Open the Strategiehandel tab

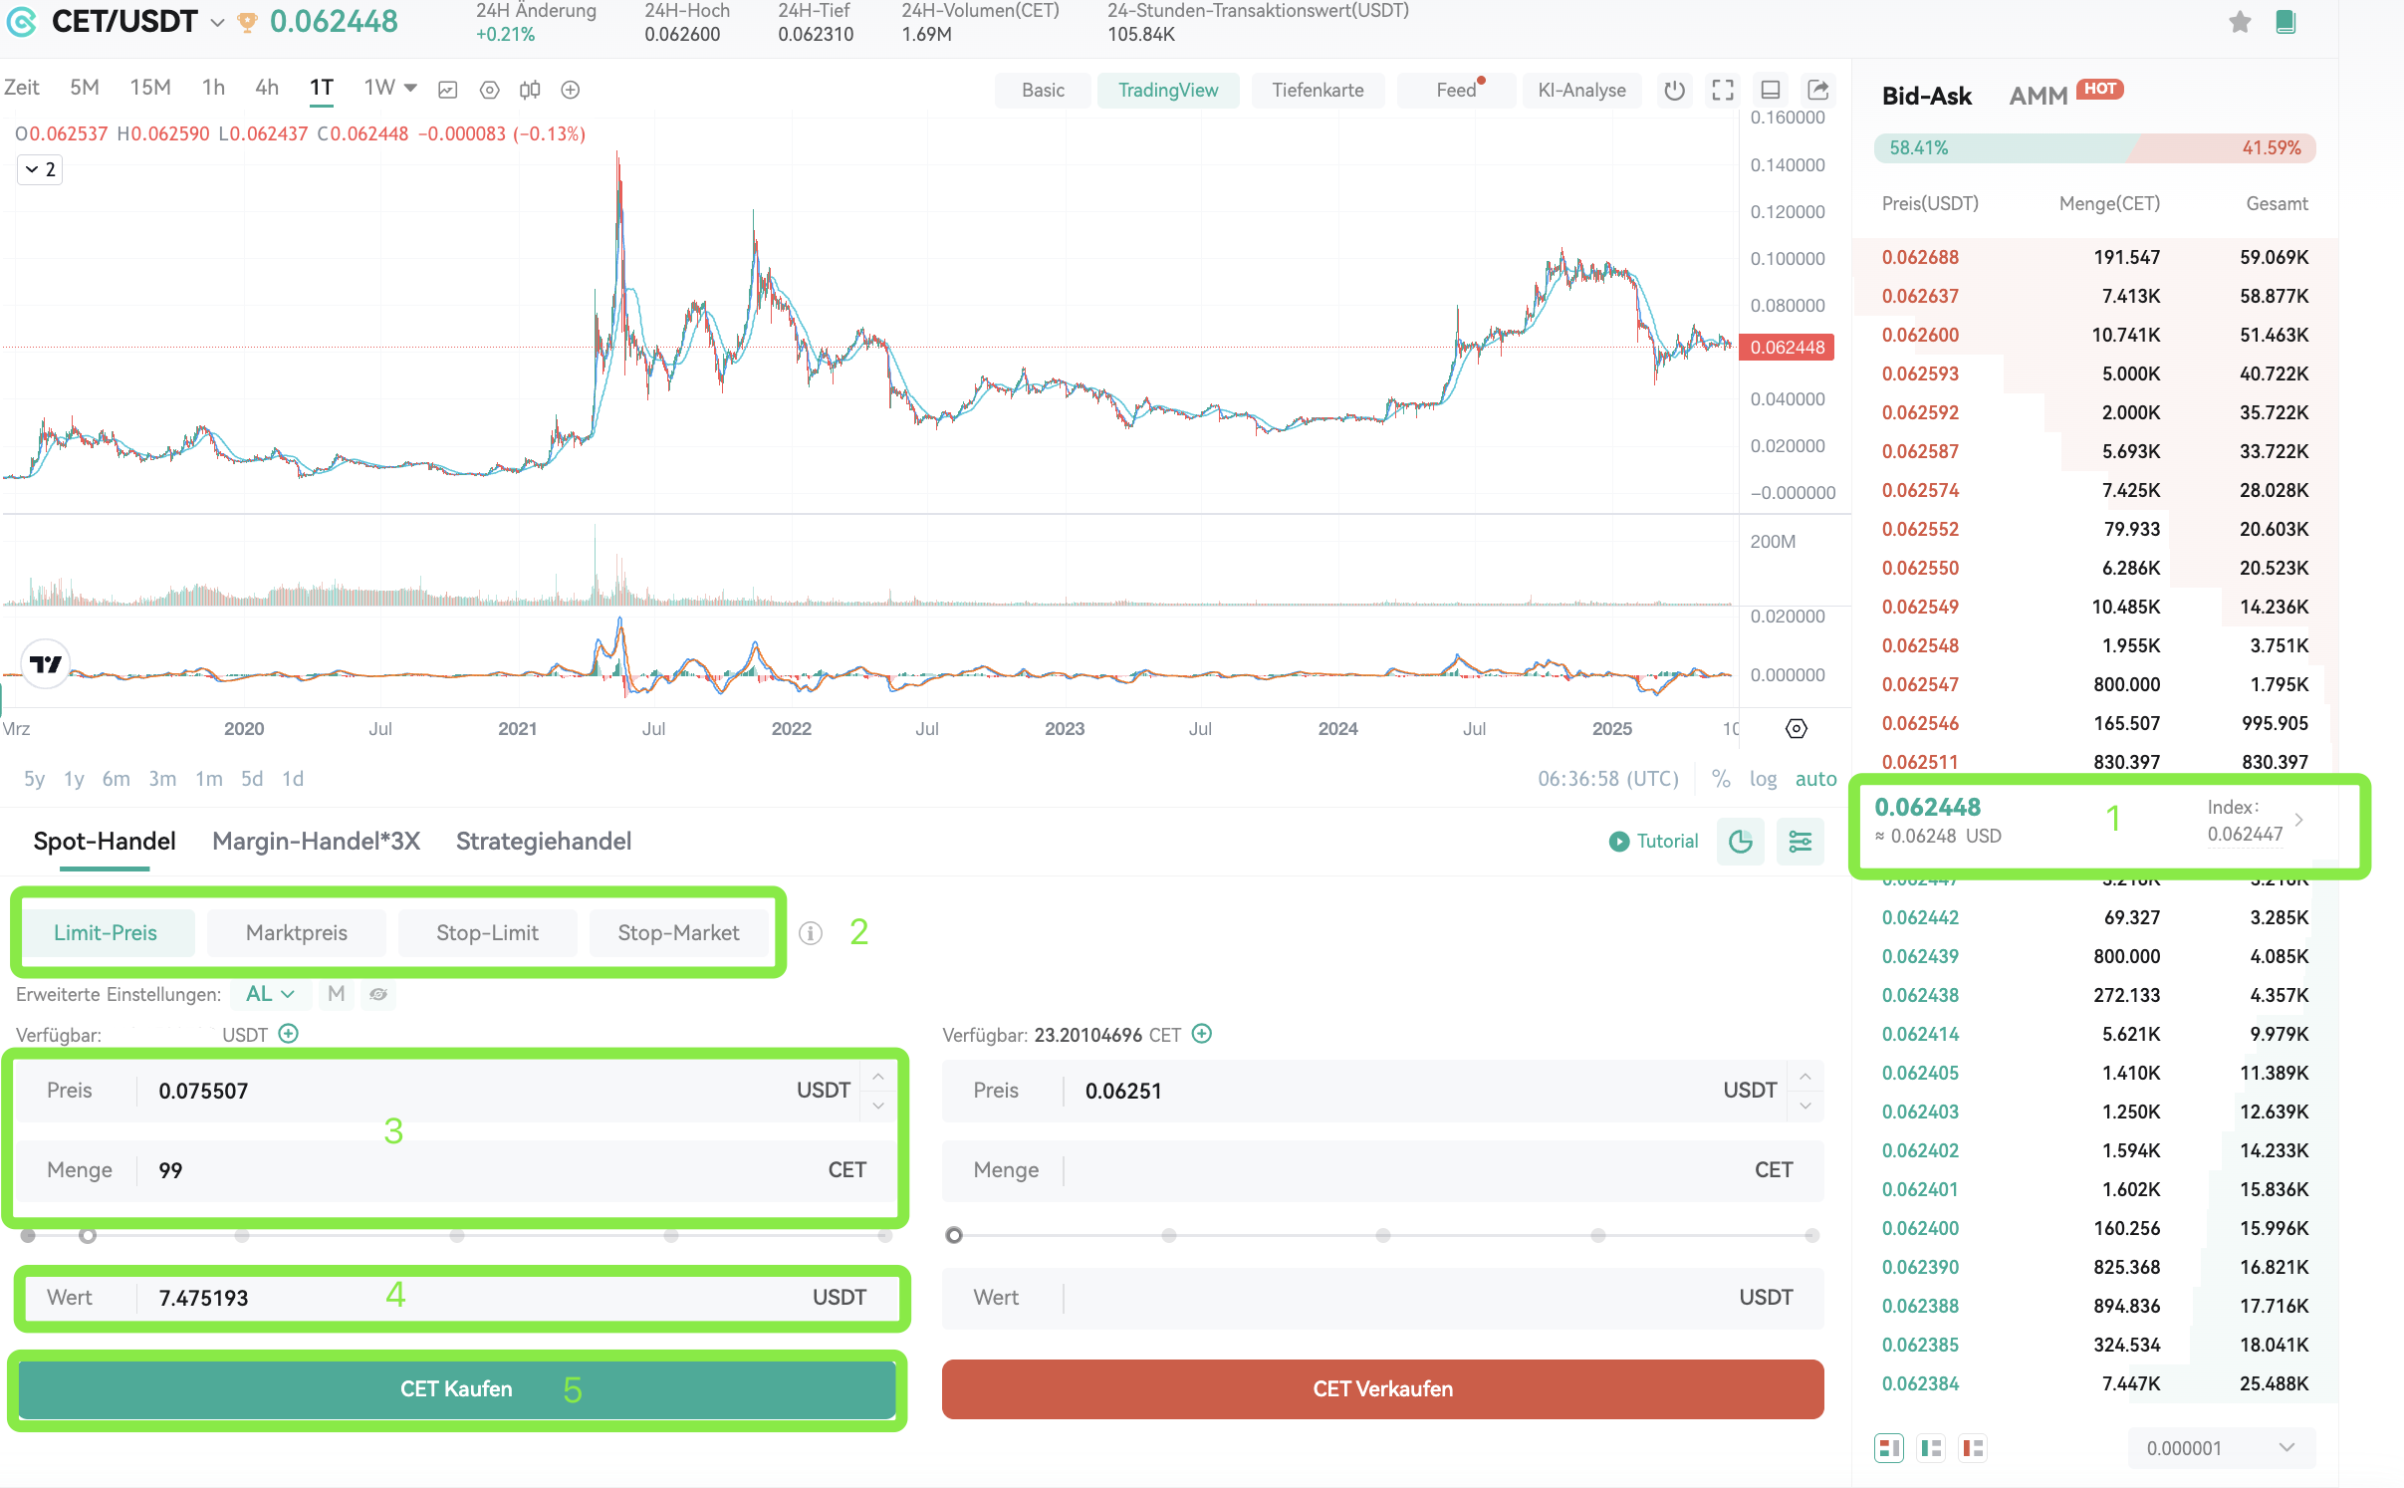tap(544, 842)
